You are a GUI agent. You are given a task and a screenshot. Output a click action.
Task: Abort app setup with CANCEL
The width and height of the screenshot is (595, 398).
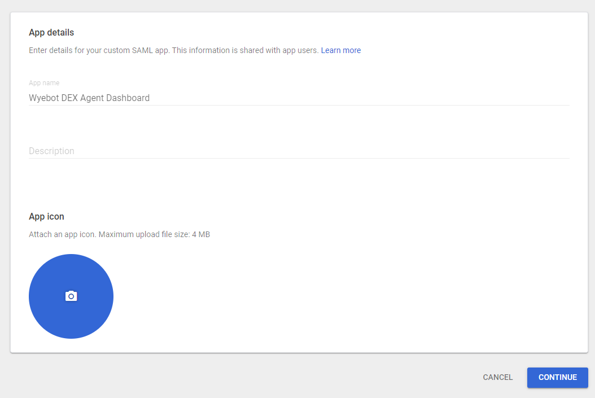497,378
